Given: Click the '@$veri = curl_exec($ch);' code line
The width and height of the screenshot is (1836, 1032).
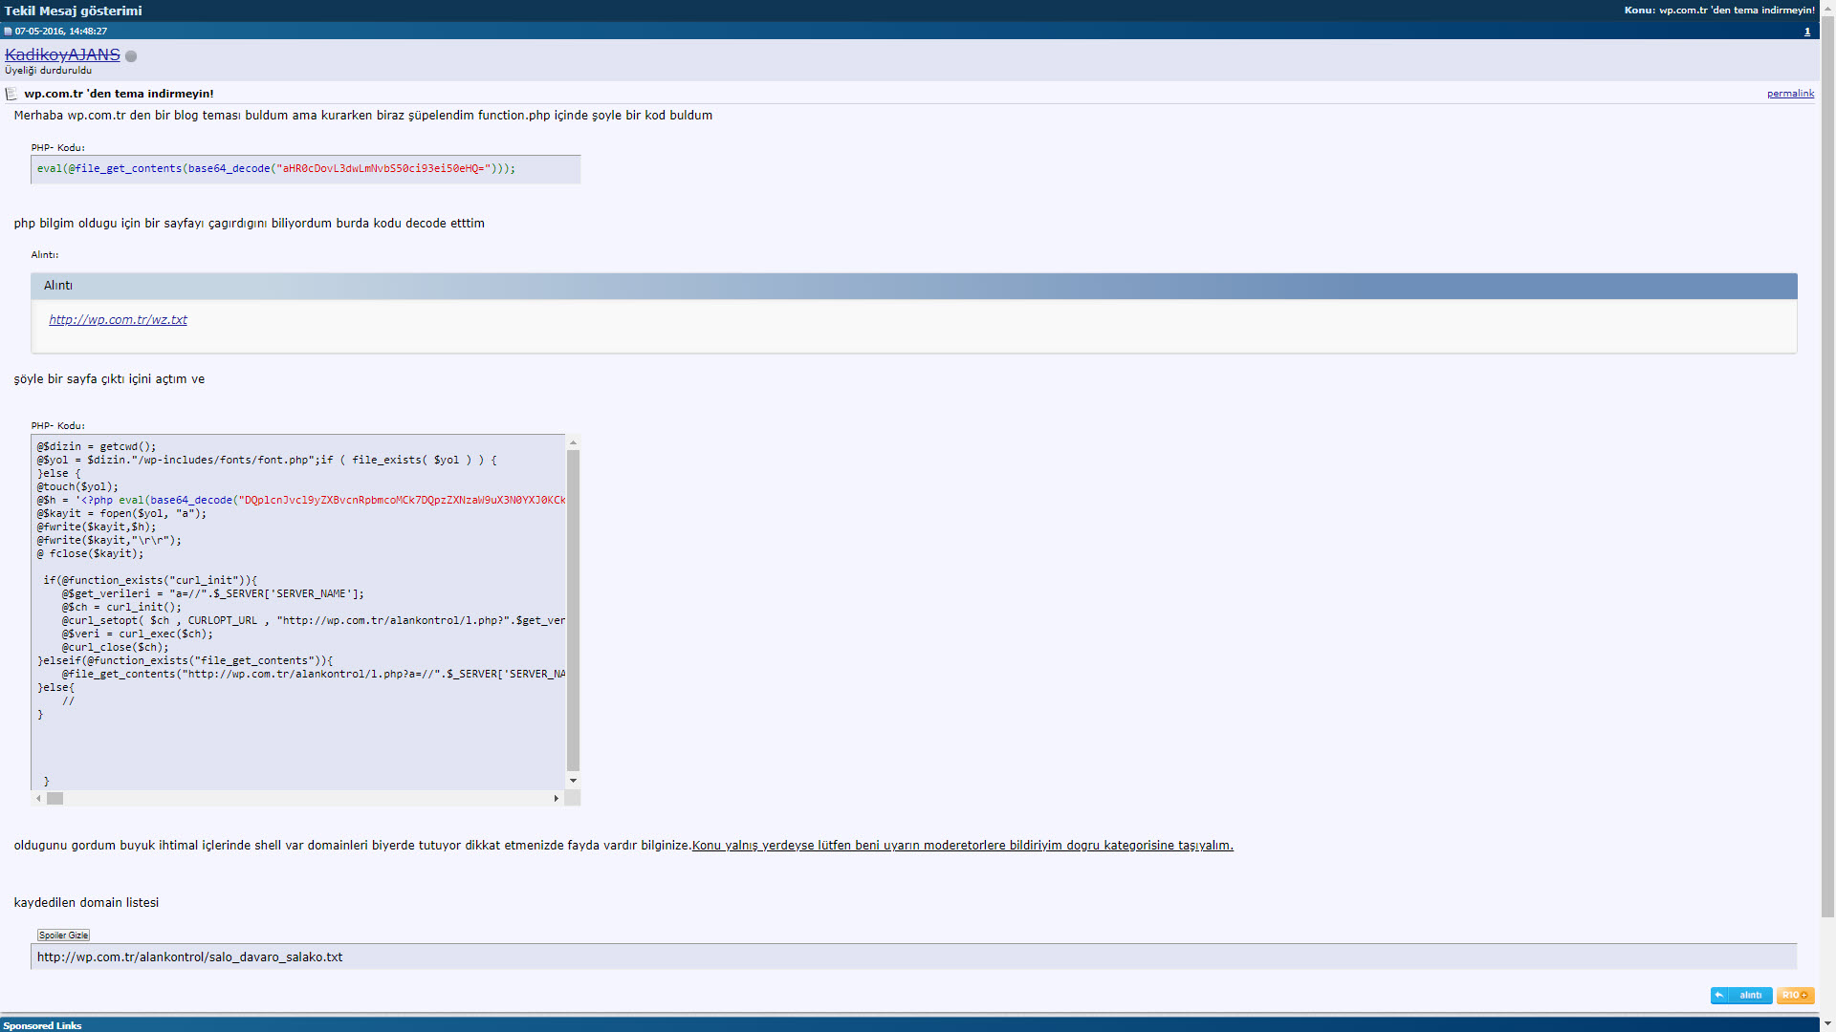Looking at the screenshot, I should point(138,634).
